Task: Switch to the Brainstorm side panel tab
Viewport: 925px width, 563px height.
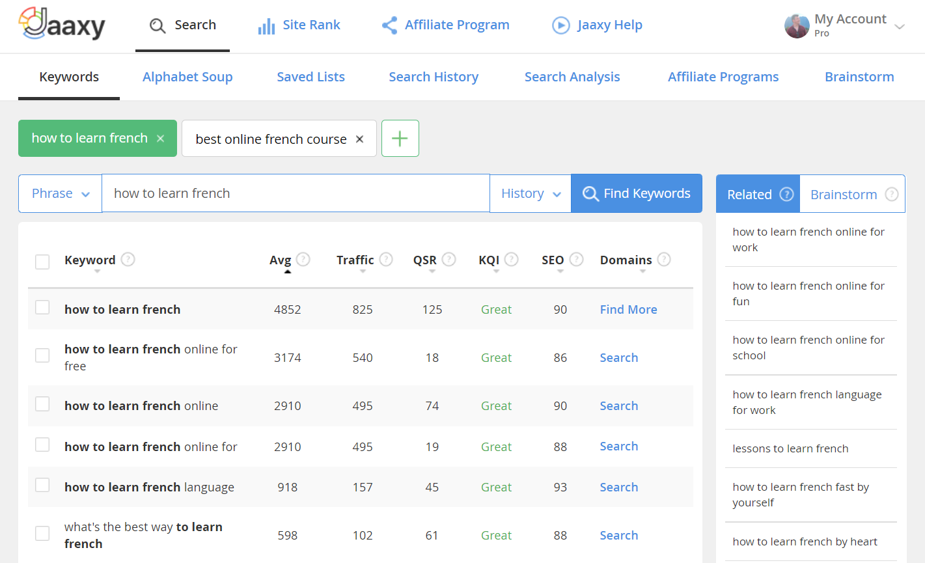Action: 852,194
